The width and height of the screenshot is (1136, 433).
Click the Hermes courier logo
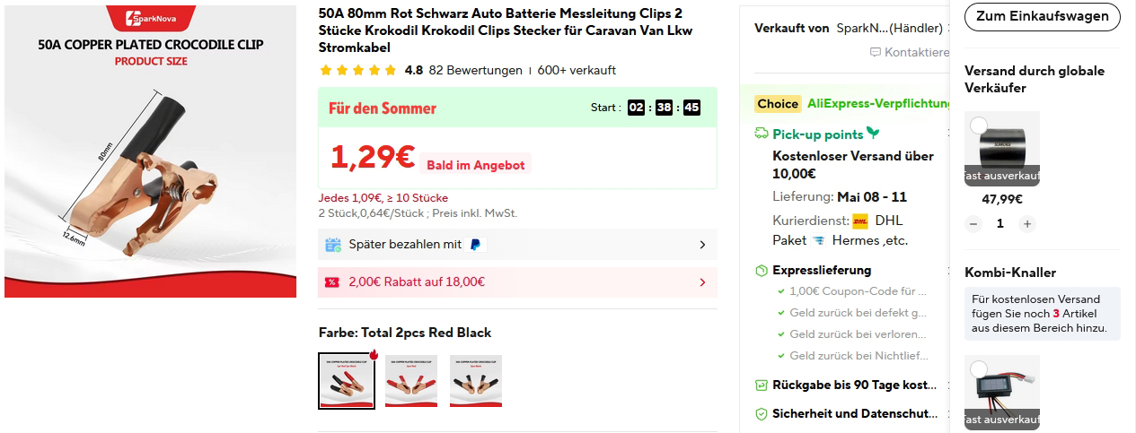(818, 240)
